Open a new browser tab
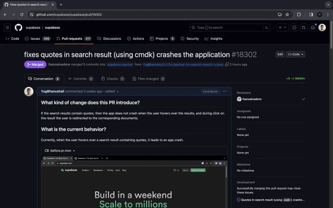The image size is (333, 208). [x=61, y=4]
